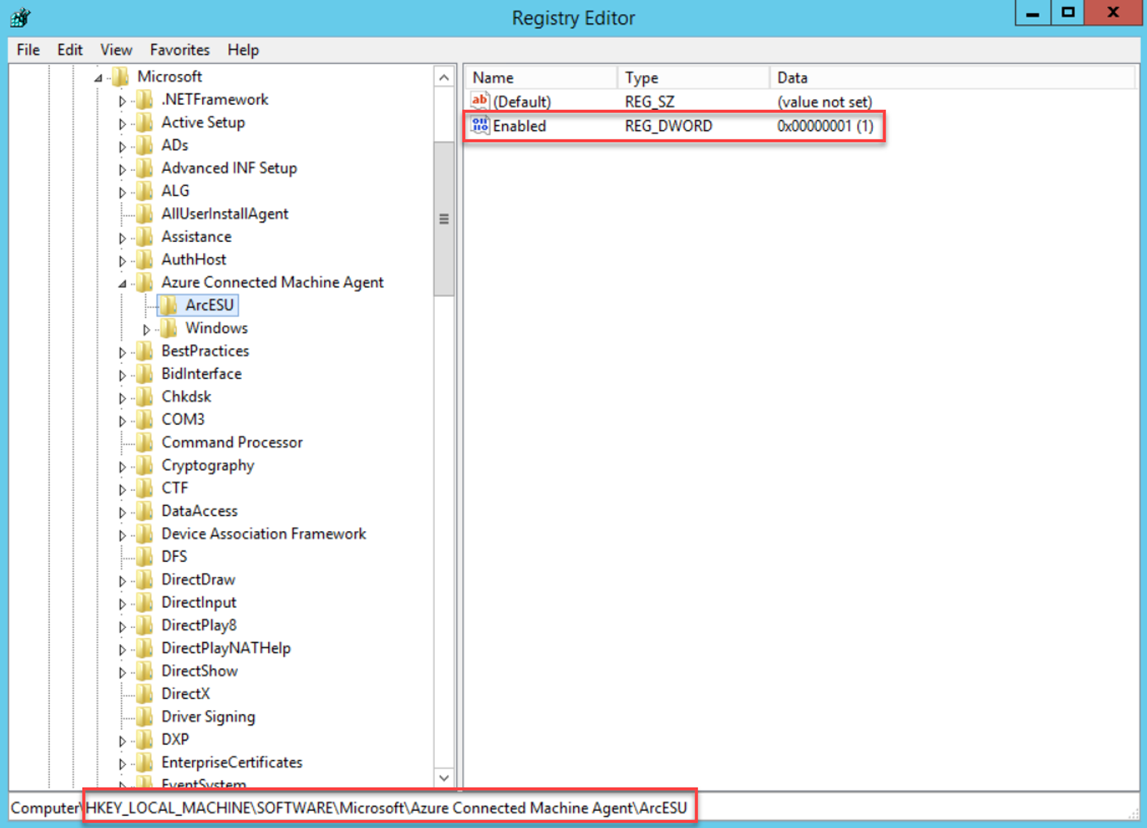
Task: Click the tree scrollbar down arrow
Action: point(444,778)
